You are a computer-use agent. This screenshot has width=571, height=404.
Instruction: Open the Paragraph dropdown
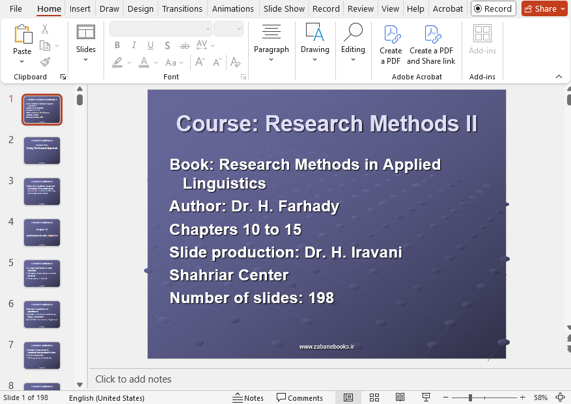(x=272, y=44)
